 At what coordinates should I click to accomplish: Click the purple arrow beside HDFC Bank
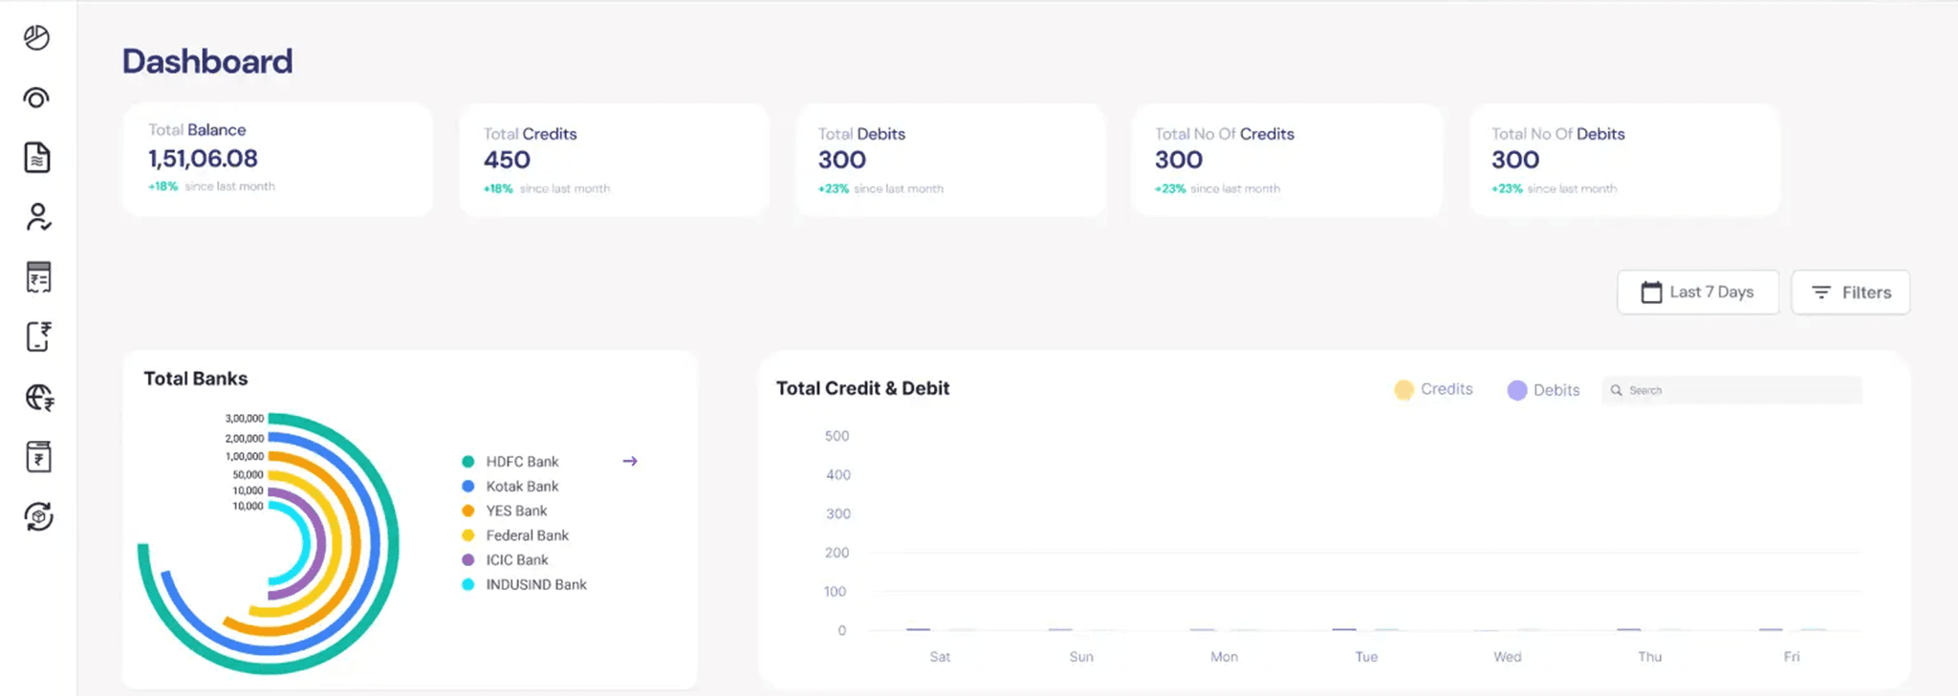pyautogui.click(x=630, y=461)
